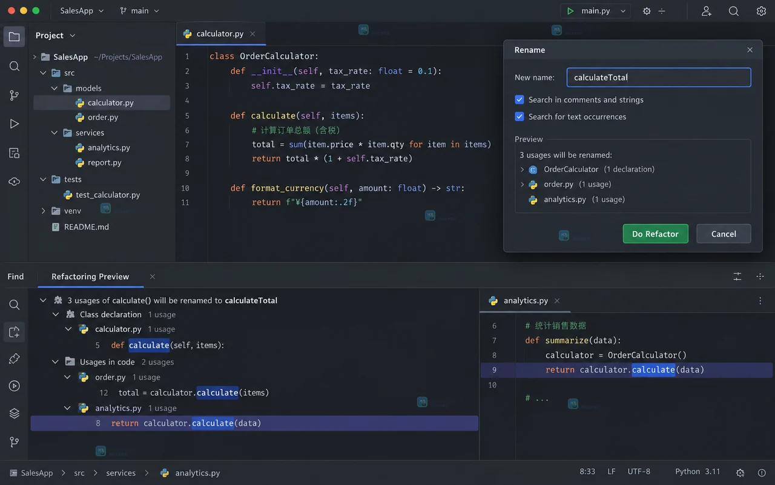Close the calculator.py editor tab

(252, 34)
